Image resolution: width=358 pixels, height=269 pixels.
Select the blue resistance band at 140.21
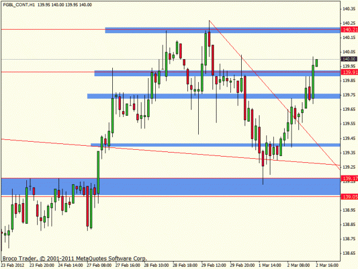pyautogui.click(x=223, y=30)
